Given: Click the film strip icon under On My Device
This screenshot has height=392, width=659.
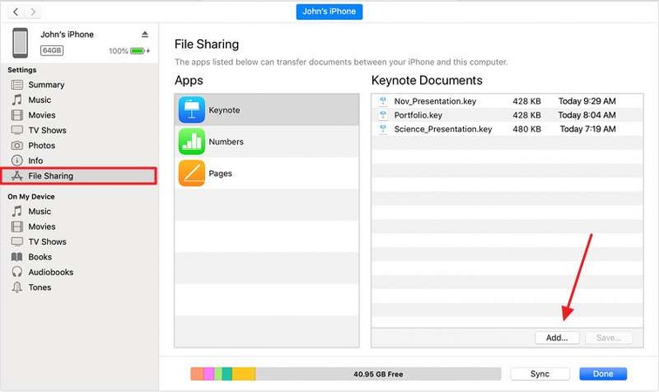Looking at the screenshot, I should tap(17, 226).
